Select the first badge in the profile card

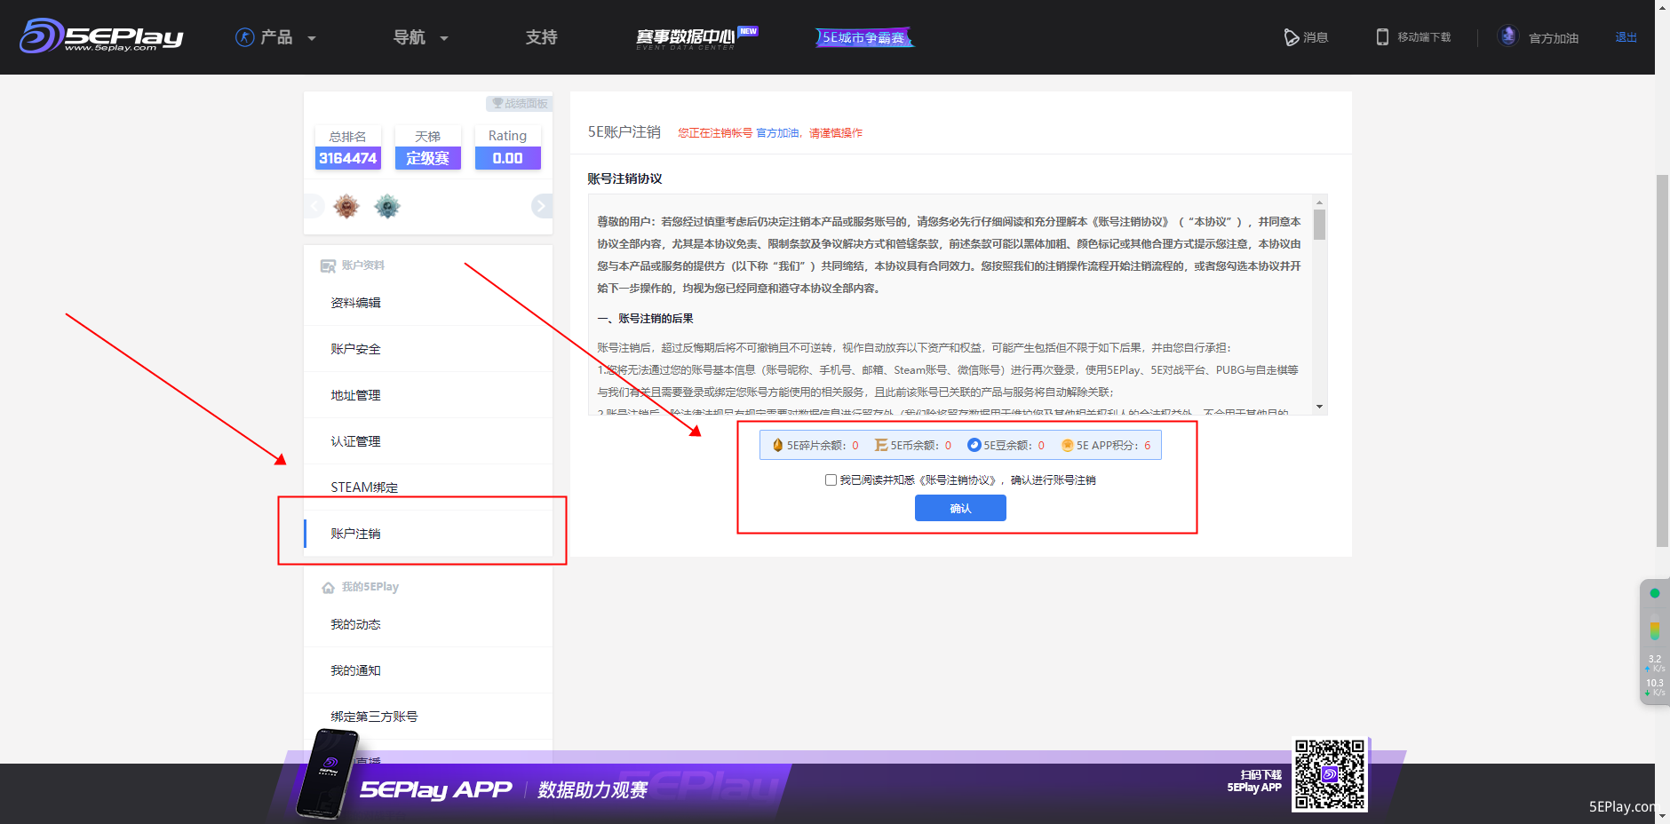(x=346, y=205)
